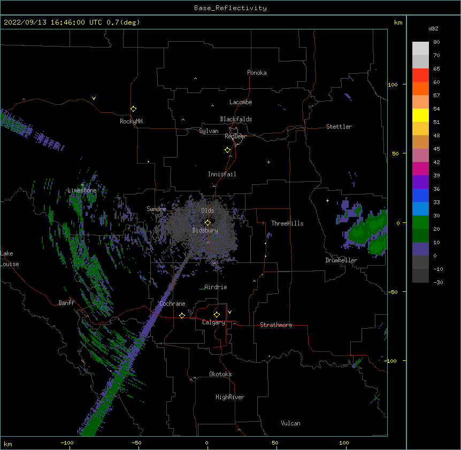This screenshot has height=450, width=461.
Task: Click the yellow station marker near RockyMH
Action: pyautogui.click(x=134, y=109)
